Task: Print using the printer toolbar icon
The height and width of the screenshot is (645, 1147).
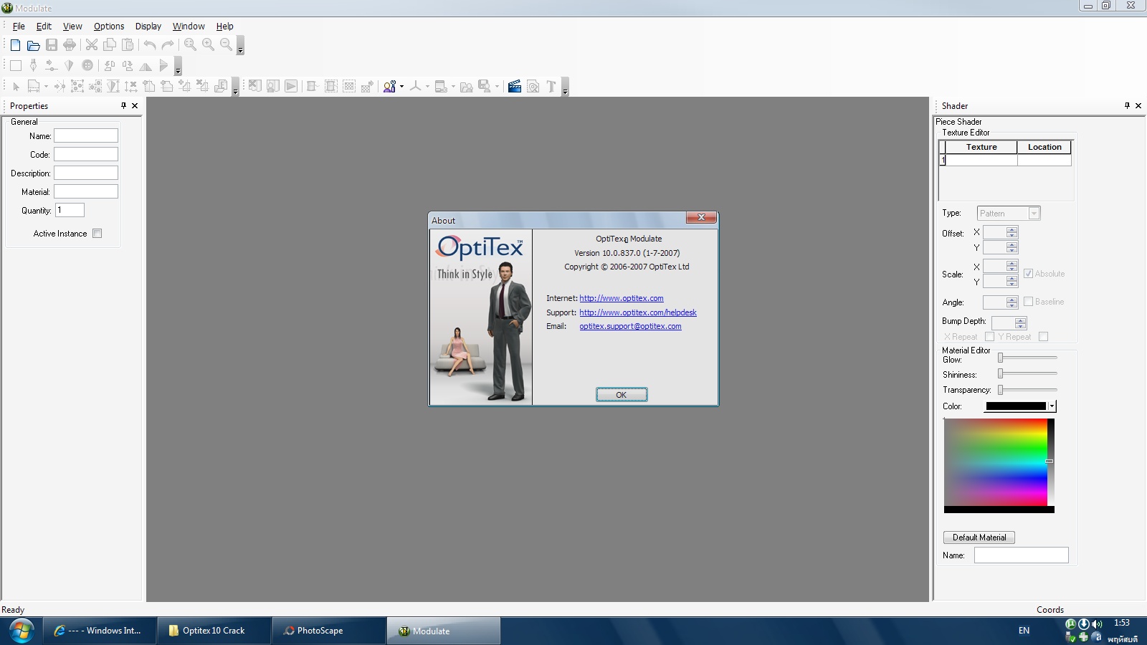Action: tap(70, 44)
